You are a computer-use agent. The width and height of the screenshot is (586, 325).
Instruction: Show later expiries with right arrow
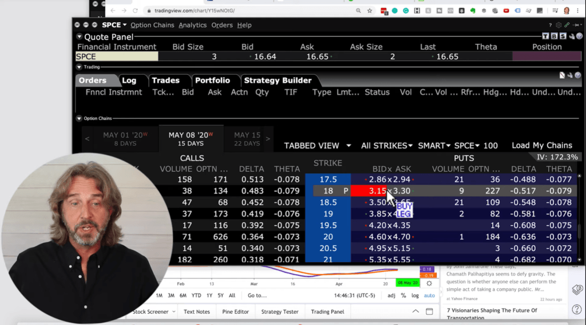tap(268, 139)
